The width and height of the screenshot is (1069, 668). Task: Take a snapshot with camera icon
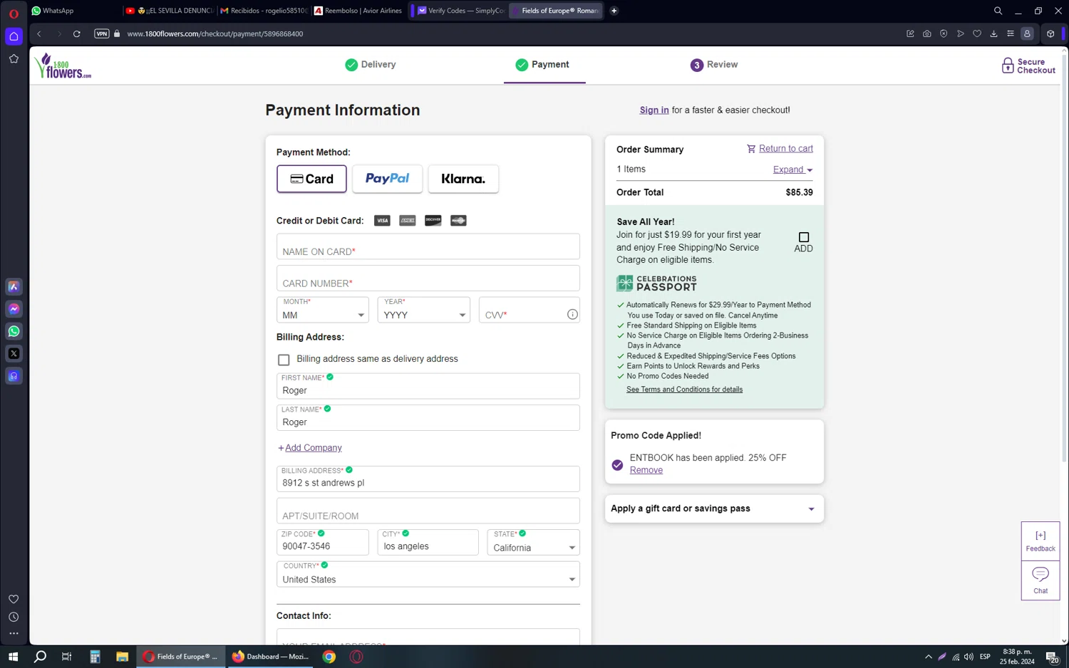926,33
